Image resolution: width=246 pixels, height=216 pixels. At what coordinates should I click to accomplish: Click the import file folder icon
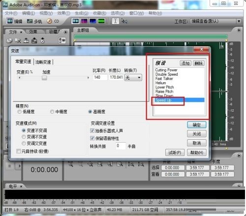[9, 40]
